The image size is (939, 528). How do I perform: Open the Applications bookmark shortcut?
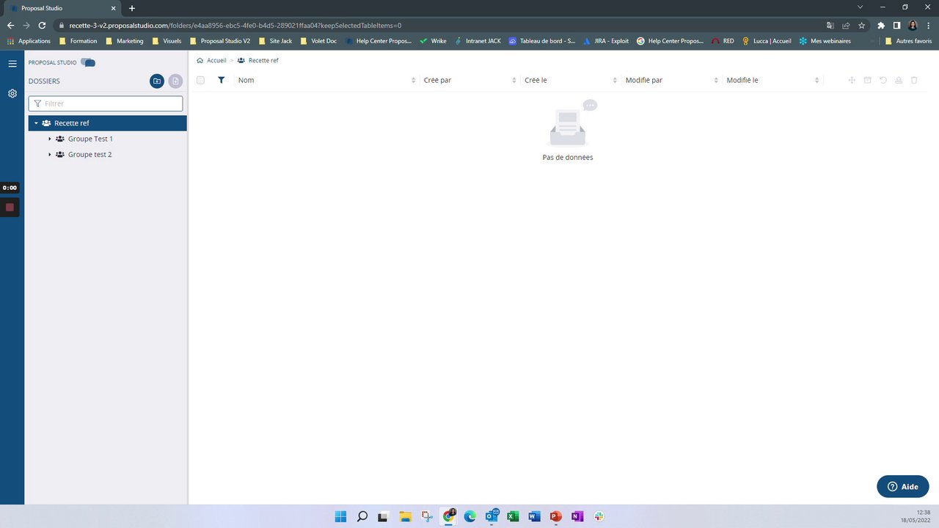pyautogui.click(x=29, y=41)
